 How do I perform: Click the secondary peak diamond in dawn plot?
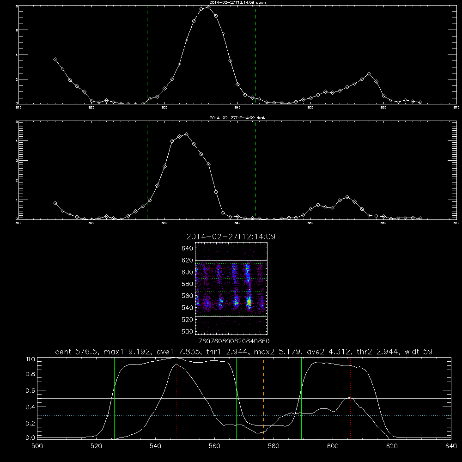click(369, 73)
